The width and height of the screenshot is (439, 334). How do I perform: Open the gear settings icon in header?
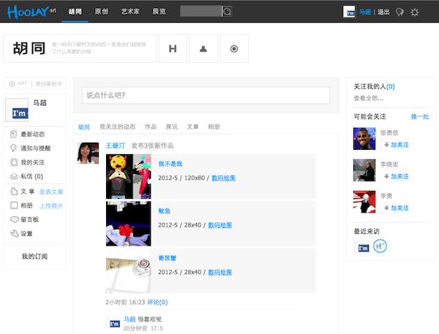pyautogui.click(x=415, y=12)
